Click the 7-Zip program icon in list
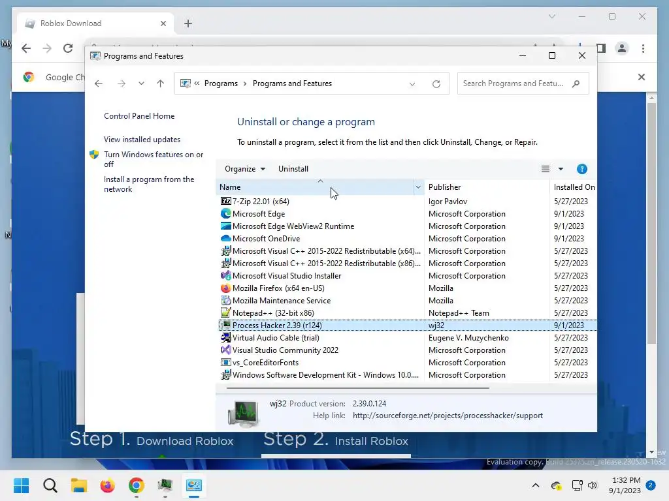 click(x=225, y=201)
